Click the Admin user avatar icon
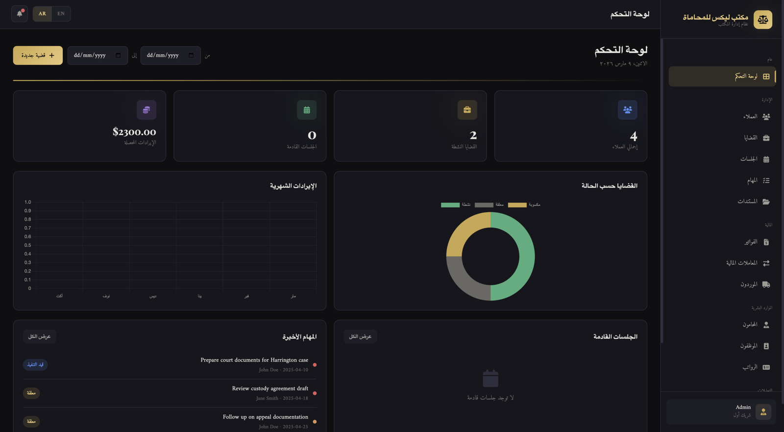The height and width of the screenshot is (432, 784). tap(763, 412)
